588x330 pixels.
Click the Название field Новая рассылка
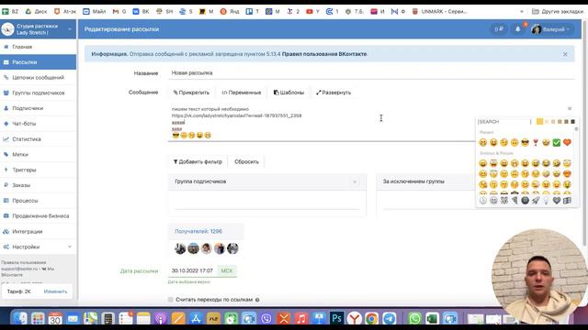pos(371,73)
